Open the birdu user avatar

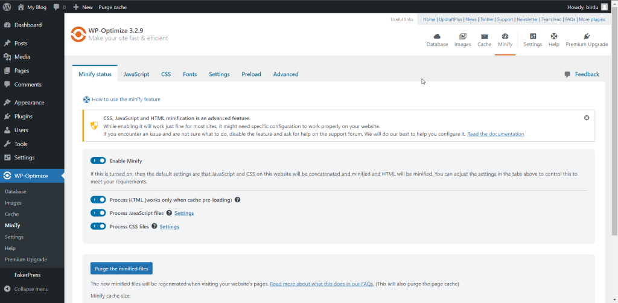(604, 7)
